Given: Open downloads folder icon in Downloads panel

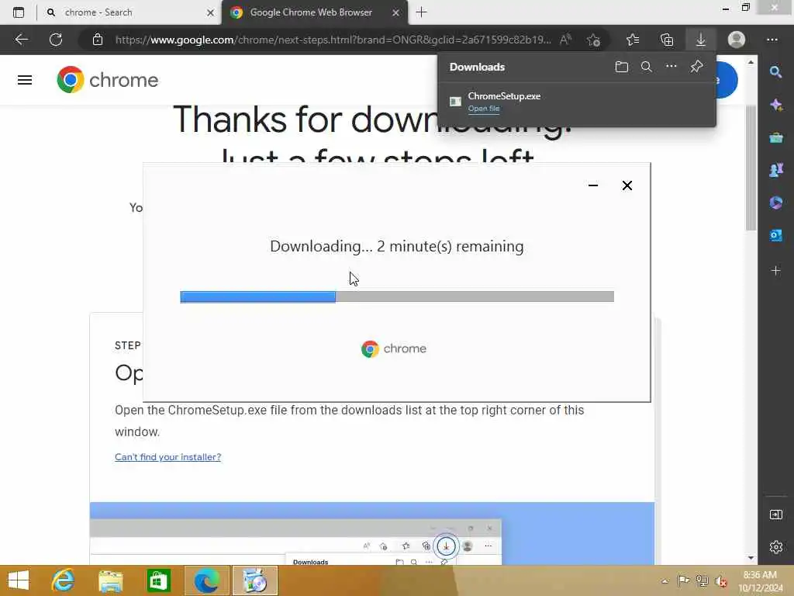Looking at the screenshot, I should (x=622, y=67).
